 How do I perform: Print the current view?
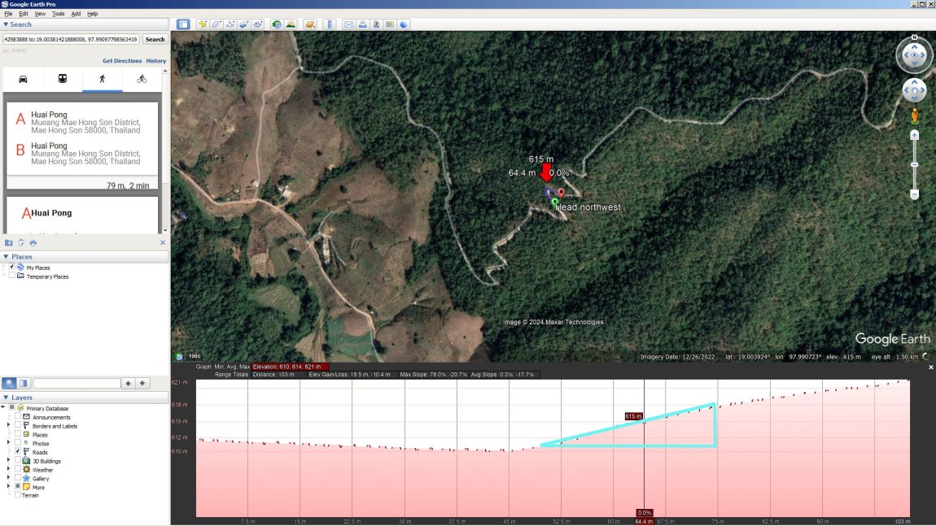pyautogui.click(x=361, y=24)
